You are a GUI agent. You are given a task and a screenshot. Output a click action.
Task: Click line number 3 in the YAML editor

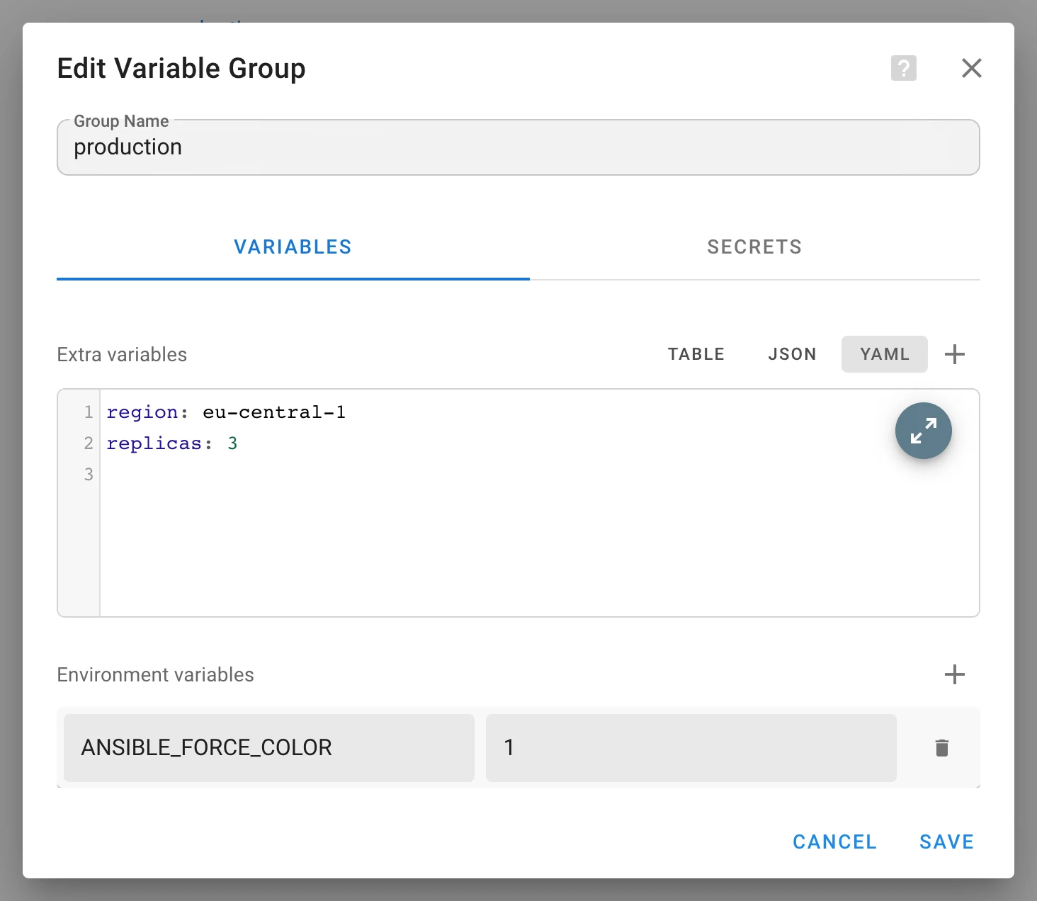point(89,475)
